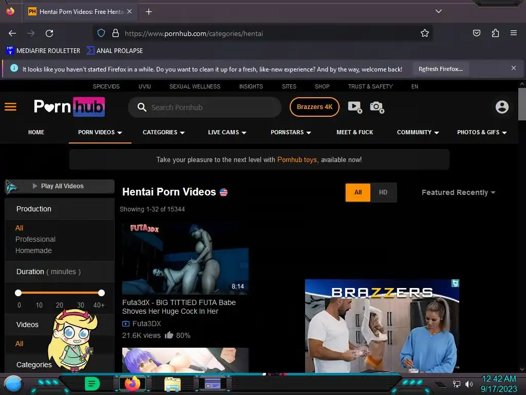Filter Production by Professional

click(35, 239)
